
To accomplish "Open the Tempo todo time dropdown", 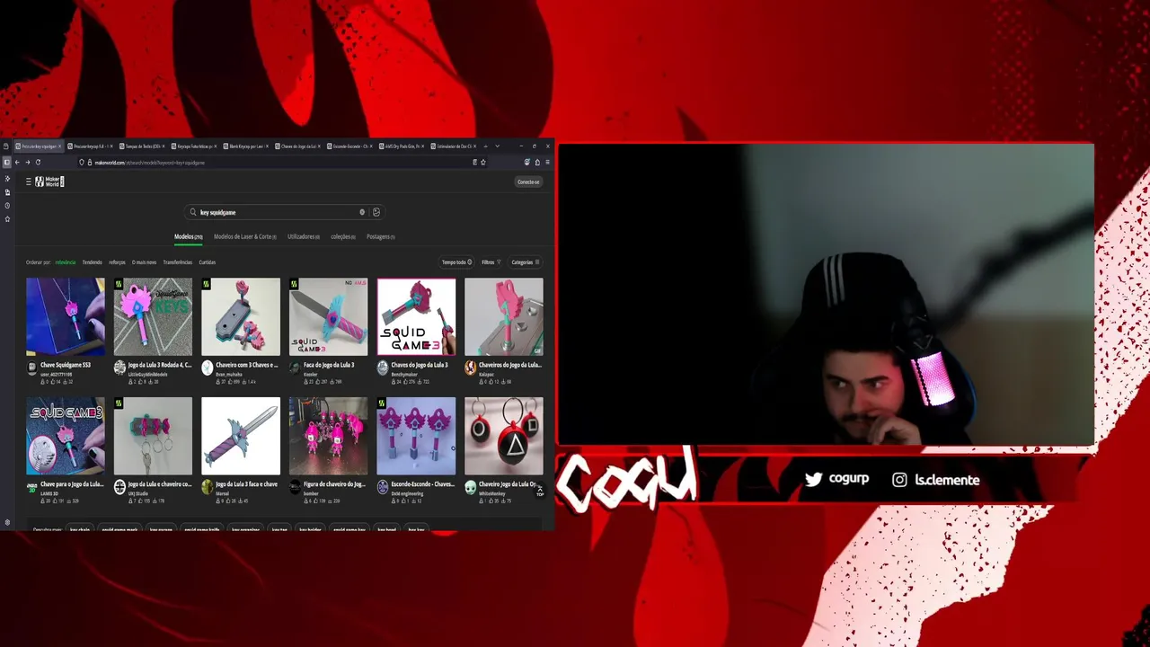I will 456,262.
